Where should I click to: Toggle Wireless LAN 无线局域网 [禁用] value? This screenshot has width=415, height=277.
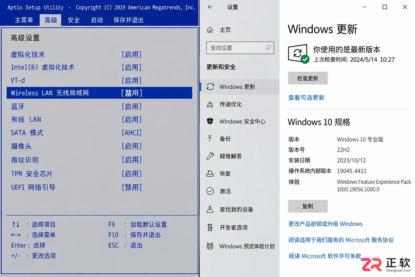click(x=132, y=93)
